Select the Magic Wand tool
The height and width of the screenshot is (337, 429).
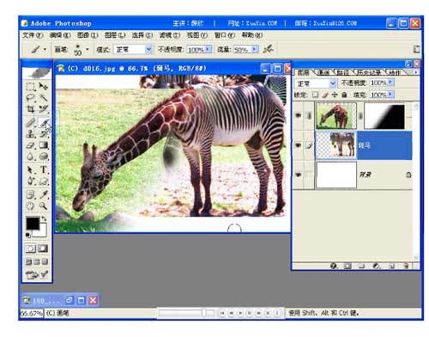coord(44,98)
